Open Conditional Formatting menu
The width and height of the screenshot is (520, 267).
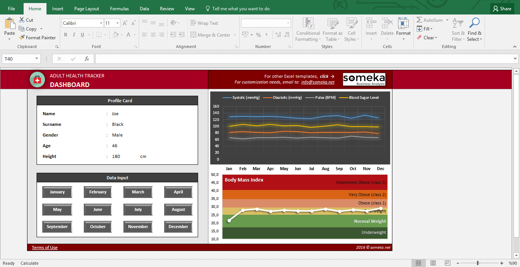tap(308, 30)
